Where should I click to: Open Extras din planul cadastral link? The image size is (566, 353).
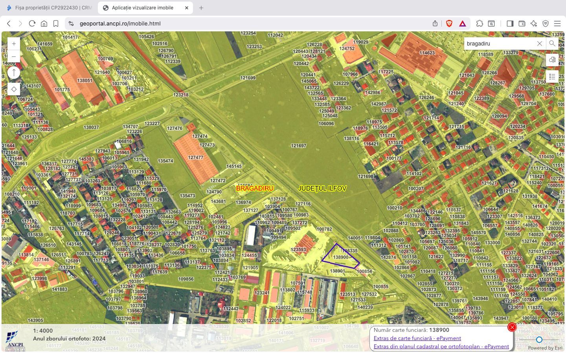pyautogui.click(x=441, y=346)
